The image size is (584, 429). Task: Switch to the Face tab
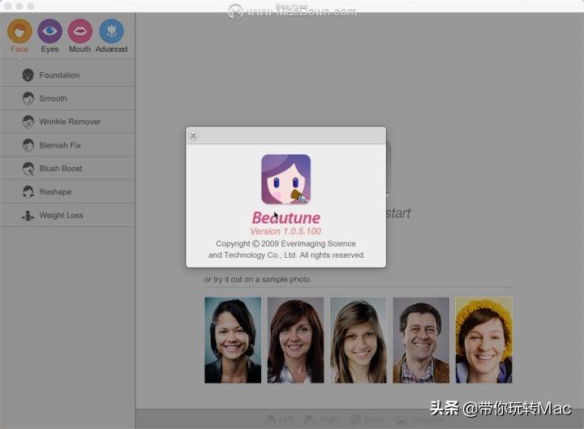tap(19, 36)
